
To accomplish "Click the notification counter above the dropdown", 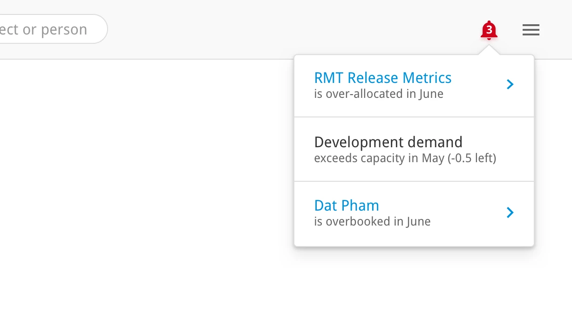I will (x=489, y=30).
